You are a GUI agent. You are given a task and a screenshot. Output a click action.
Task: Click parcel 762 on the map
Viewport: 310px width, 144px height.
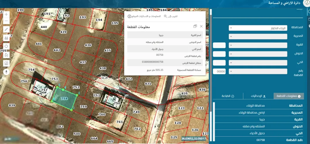pyautogui.click(x=137, y=129)
